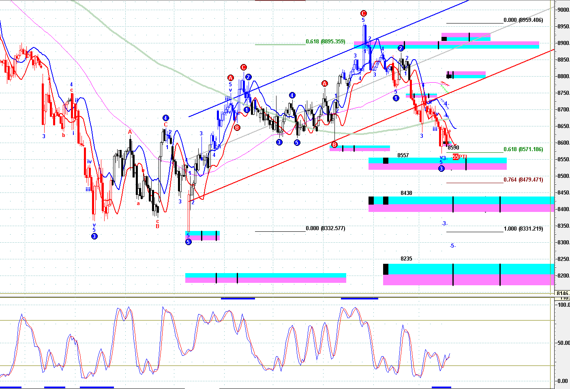This screenshot has height=389, width=570.
Task: Click the red circled B above the 8600 support band
Action: tap(334, 145)
